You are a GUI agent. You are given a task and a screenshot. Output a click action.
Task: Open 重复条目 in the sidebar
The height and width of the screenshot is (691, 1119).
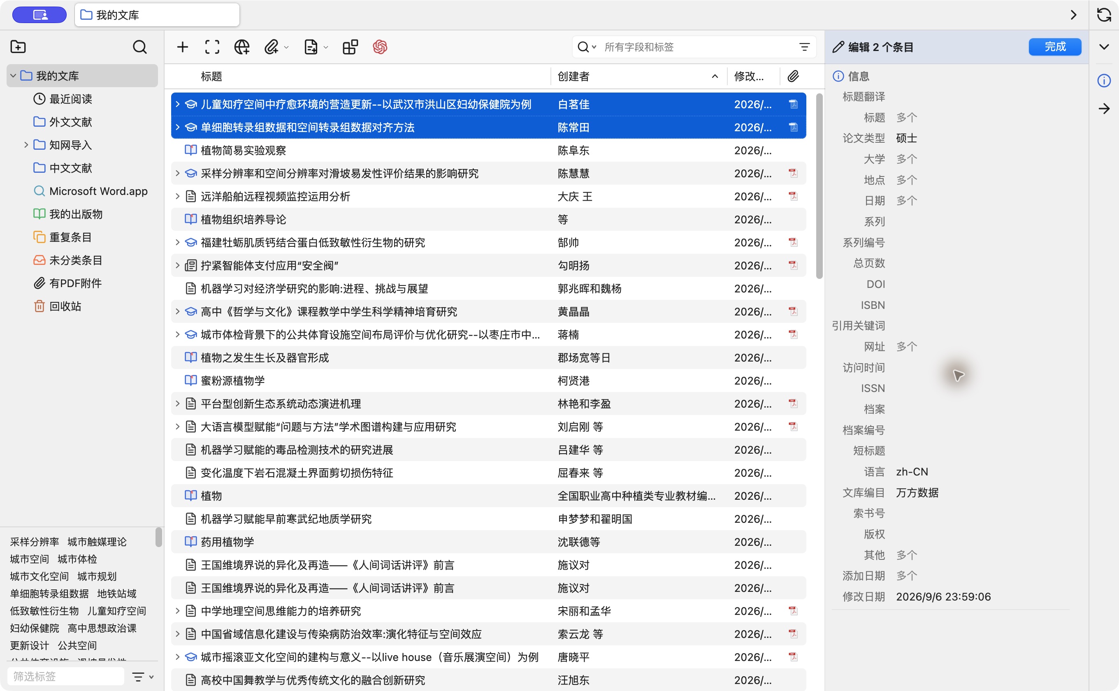click(x=70, y=237)
